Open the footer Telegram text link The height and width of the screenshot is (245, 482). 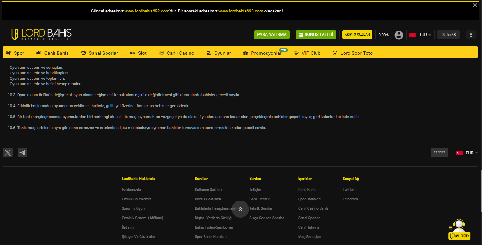(350, 199)
